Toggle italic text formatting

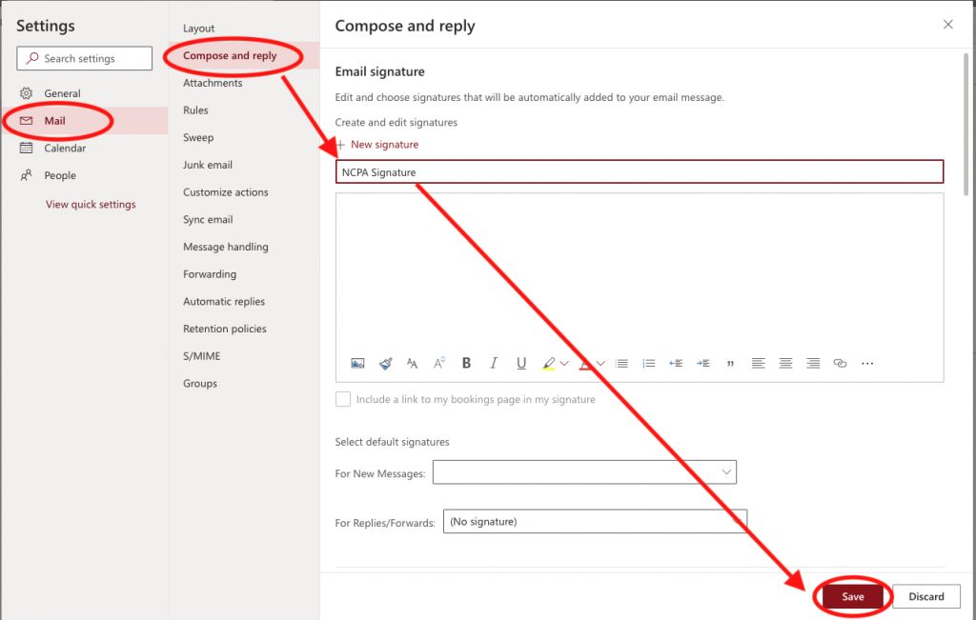pos(494,363)
